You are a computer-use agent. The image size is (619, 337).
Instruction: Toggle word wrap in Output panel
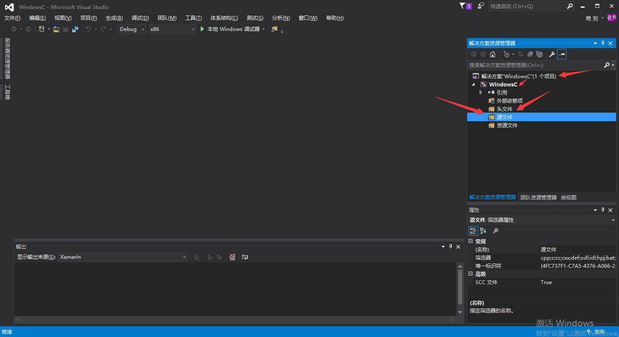pyautogui.click(x=245, y=257)
